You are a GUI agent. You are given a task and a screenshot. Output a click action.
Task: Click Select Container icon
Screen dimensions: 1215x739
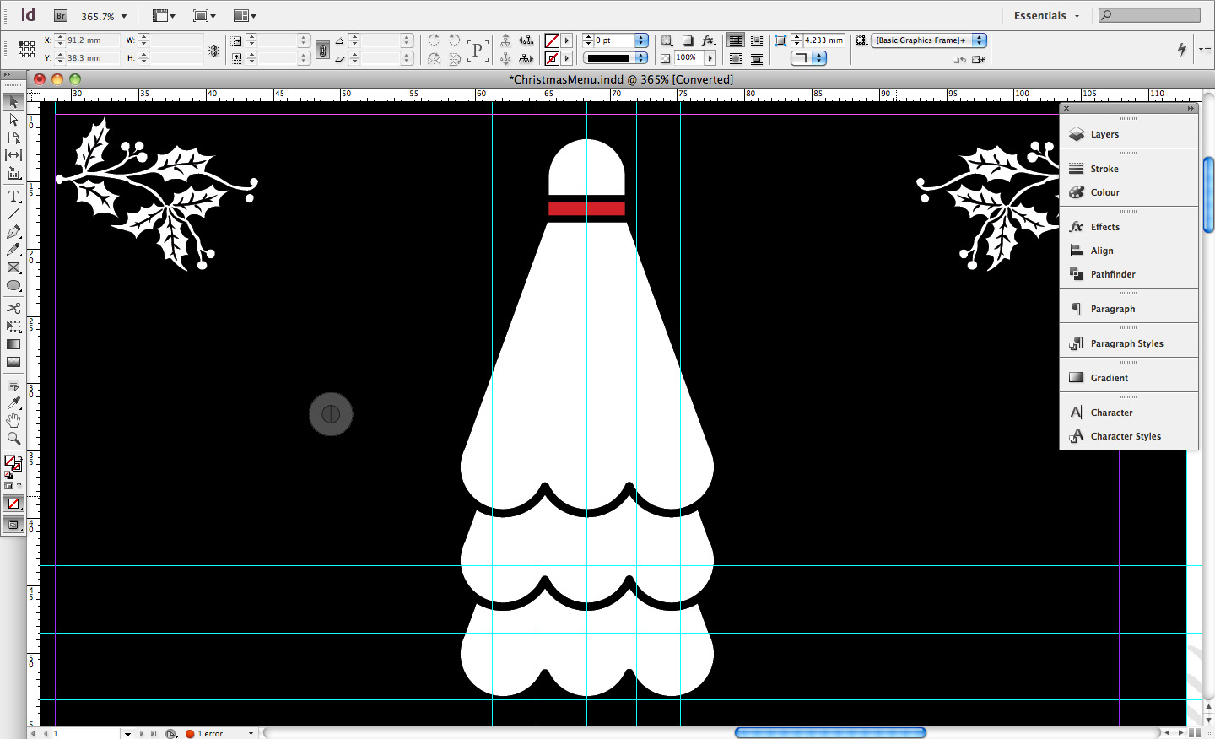pos(505,40)
